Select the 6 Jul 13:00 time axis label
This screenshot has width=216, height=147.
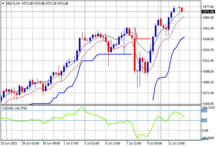(x=113, y=143)
